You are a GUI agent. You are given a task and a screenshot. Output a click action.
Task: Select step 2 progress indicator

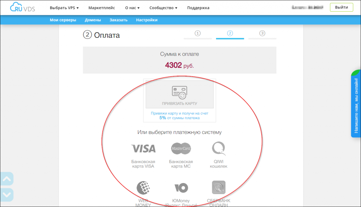click(x=230, y=34)
